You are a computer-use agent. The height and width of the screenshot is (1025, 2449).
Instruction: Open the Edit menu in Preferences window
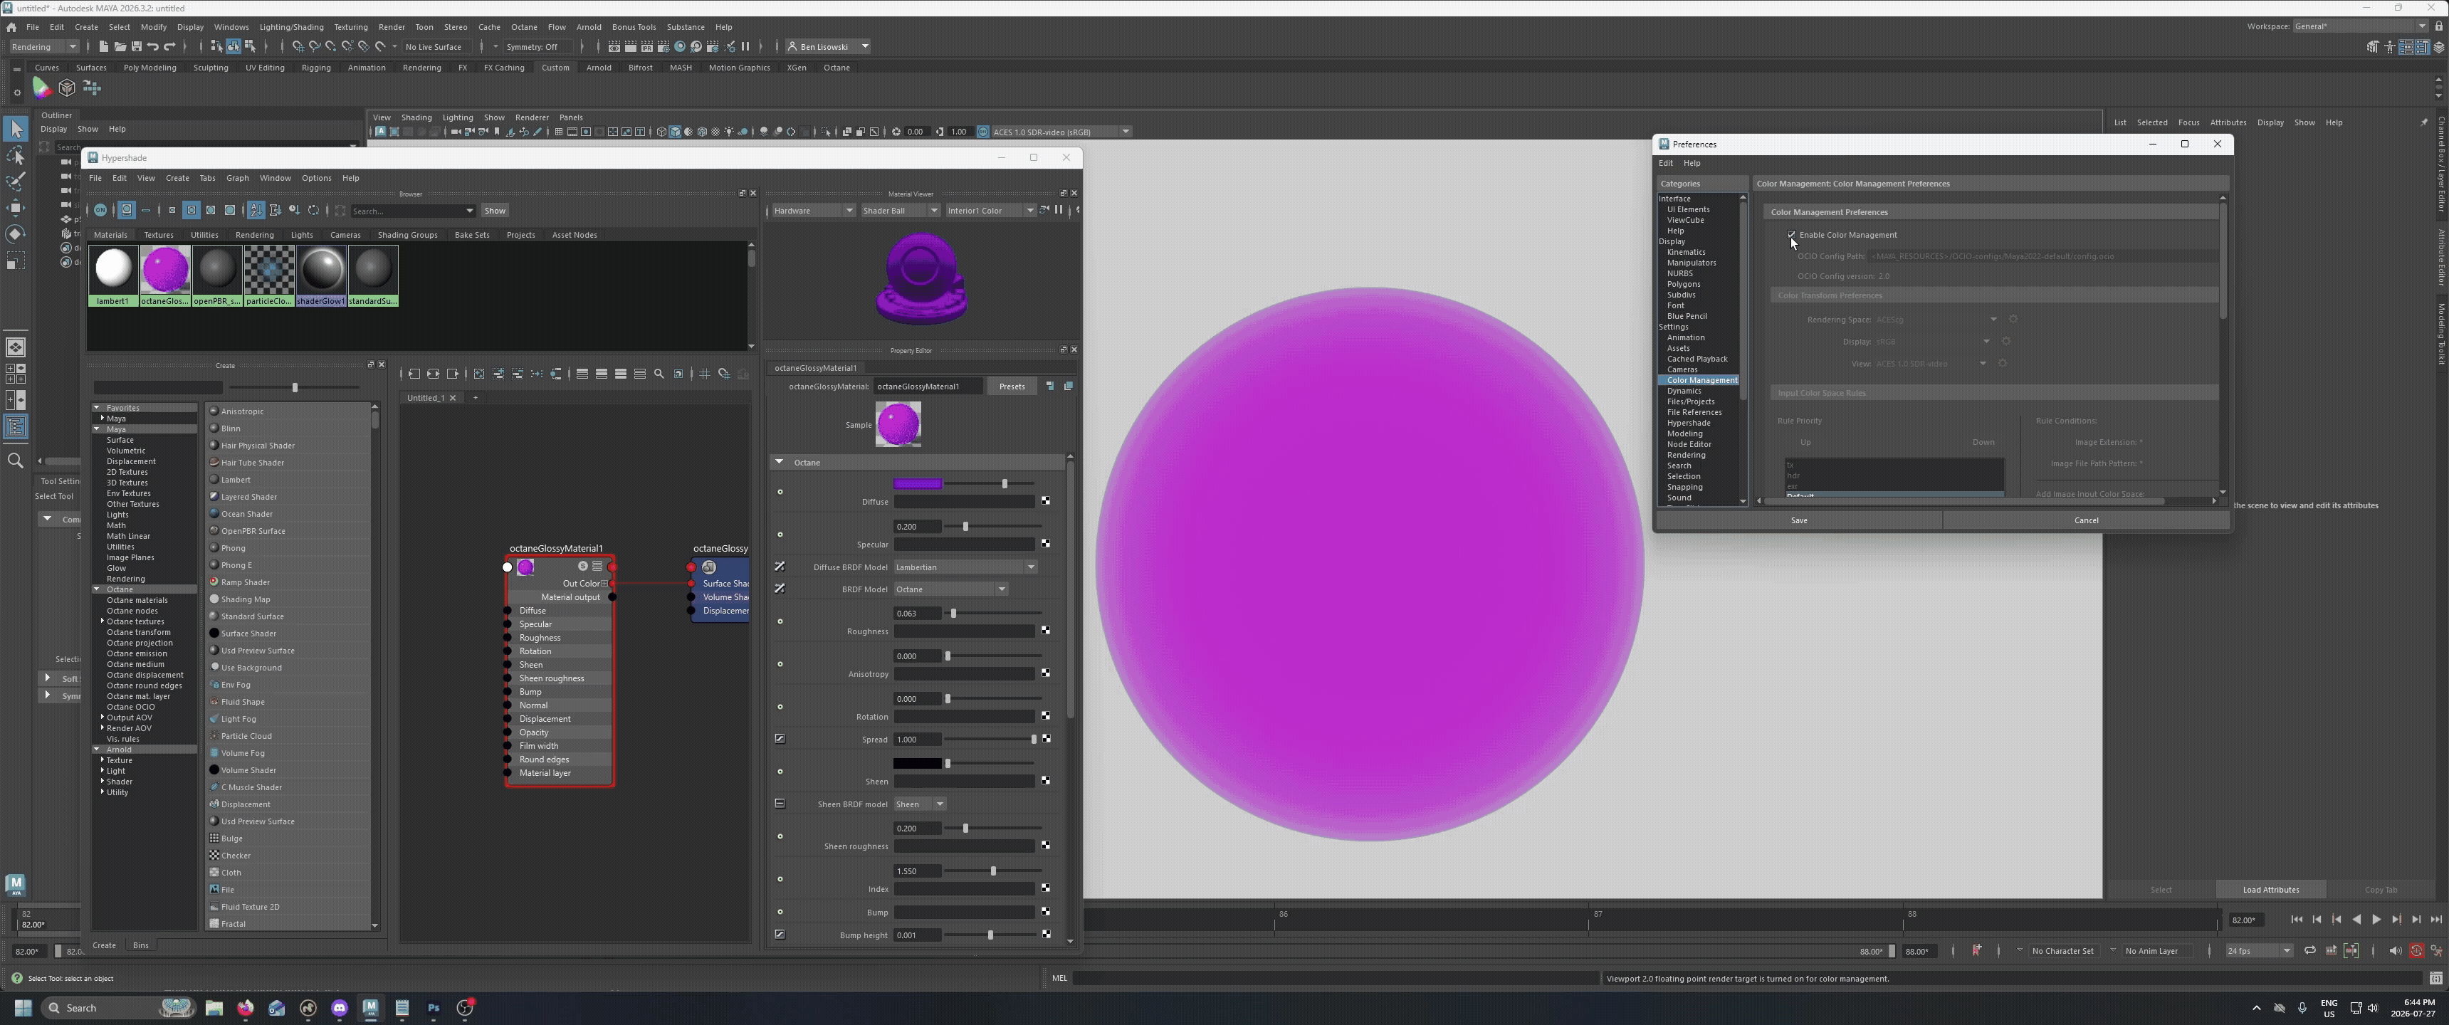coord(1666,162)
